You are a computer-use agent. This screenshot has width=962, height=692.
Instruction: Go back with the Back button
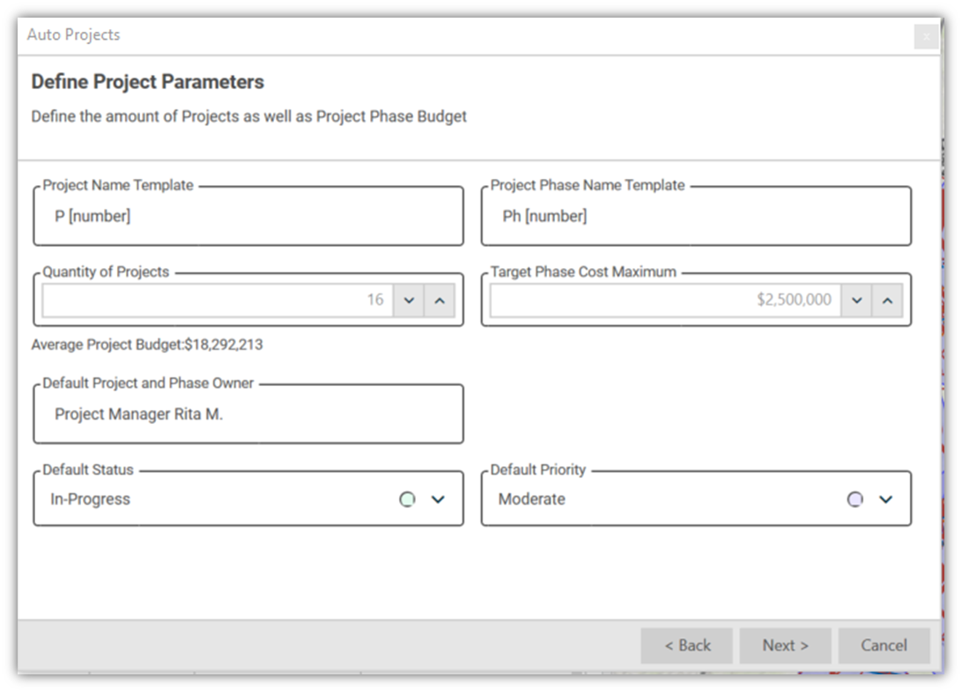(x=687, y=645)
